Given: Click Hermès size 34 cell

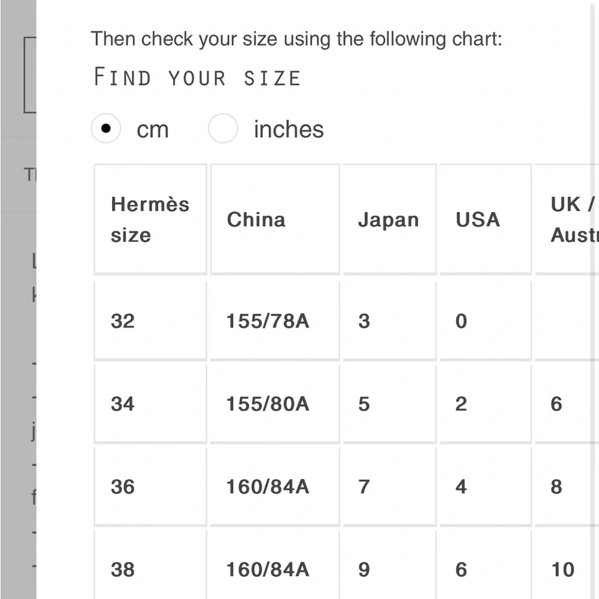Looking at the screenshot, I should pyautogui.click(x=150, y=404).
